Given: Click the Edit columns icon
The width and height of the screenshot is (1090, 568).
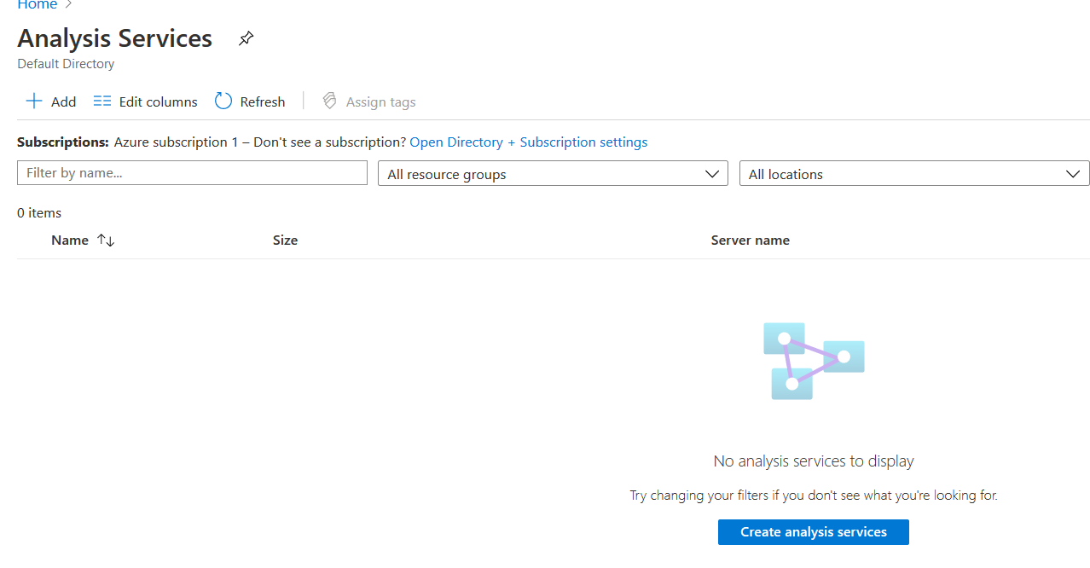Looking at the screenshot, I should point(102,101).
